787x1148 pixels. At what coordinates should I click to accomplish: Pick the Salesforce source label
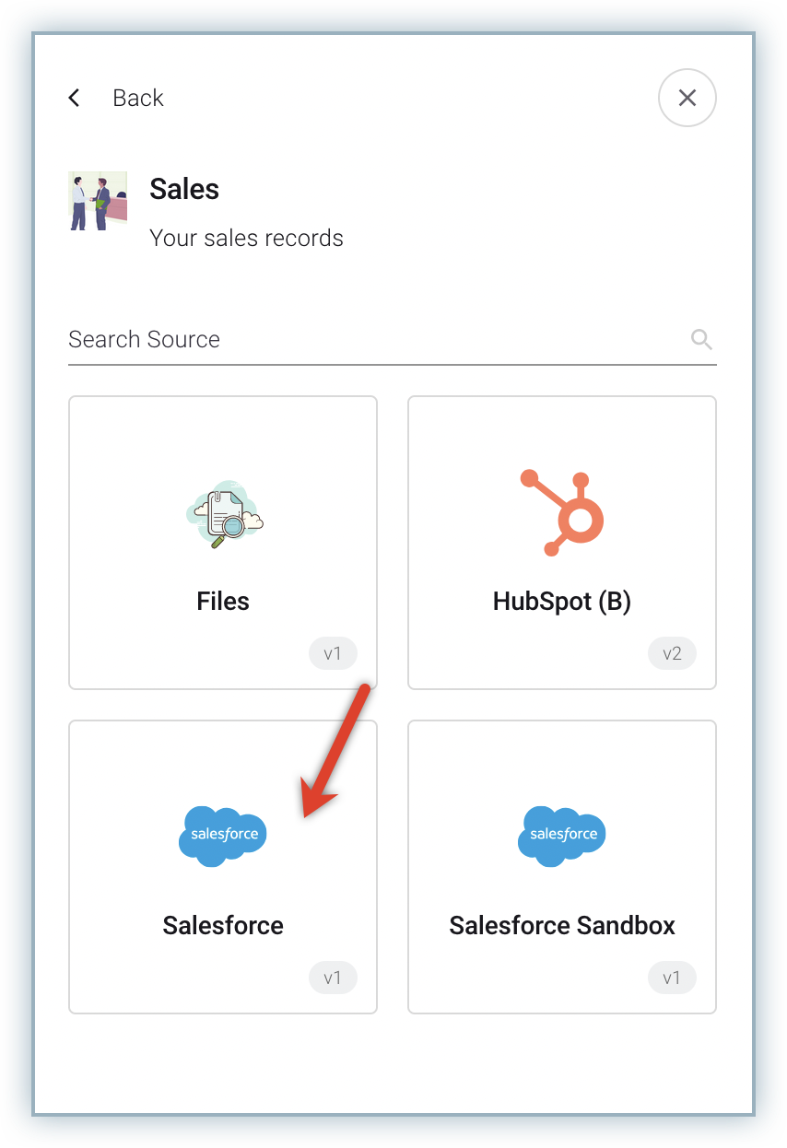223,926
